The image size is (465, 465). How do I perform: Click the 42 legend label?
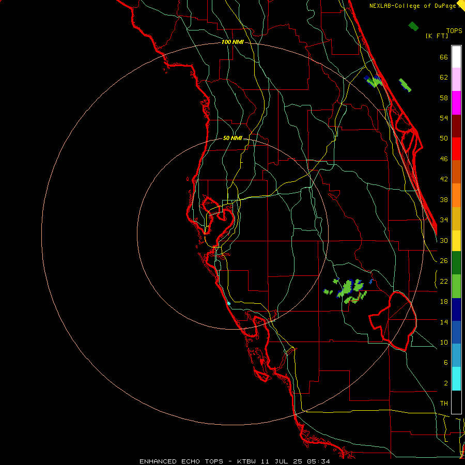click(x=444, y=179)
